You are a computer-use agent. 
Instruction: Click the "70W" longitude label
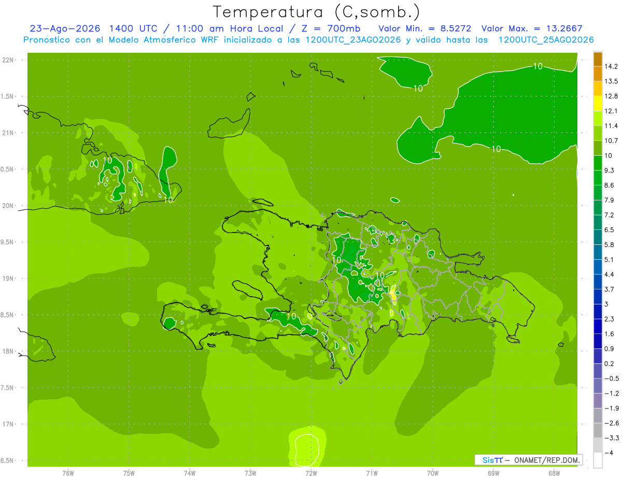click(x=433, y=473)
